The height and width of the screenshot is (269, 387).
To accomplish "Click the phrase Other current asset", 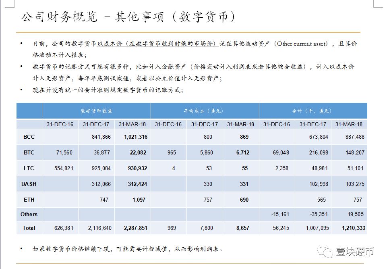I will tap(301, 44).
